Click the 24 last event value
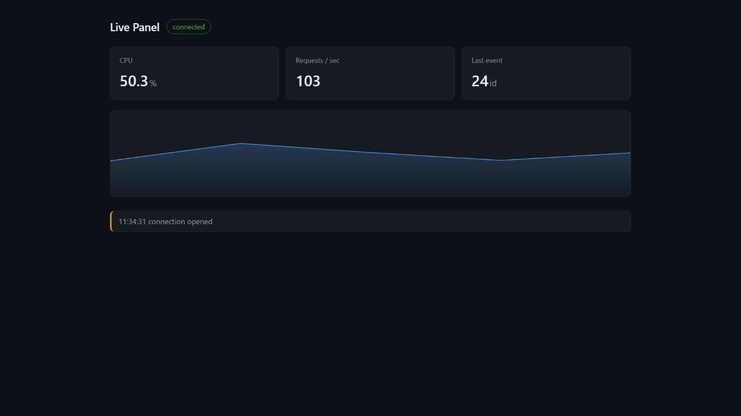The image size is (741, 416). pyautogui.click(x=480, y=81)
